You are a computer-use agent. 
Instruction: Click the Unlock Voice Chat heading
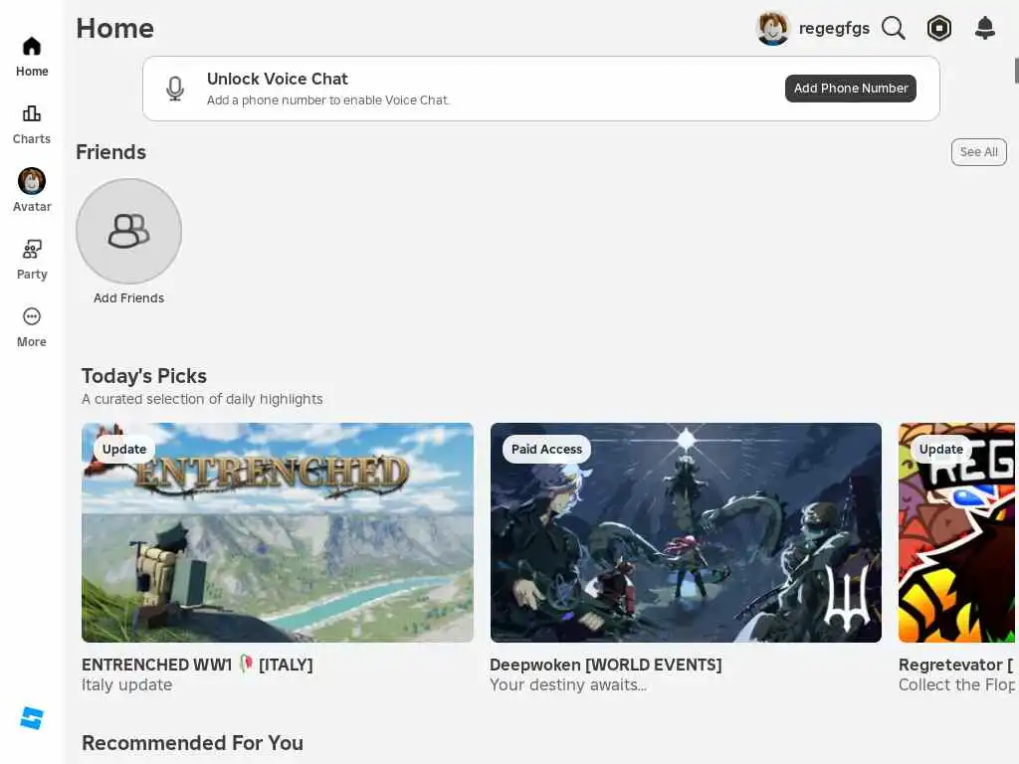278,79
